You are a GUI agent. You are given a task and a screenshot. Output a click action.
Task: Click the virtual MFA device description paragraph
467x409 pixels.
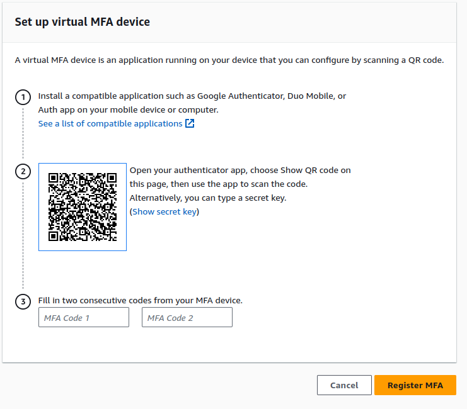tap(229, 60)
